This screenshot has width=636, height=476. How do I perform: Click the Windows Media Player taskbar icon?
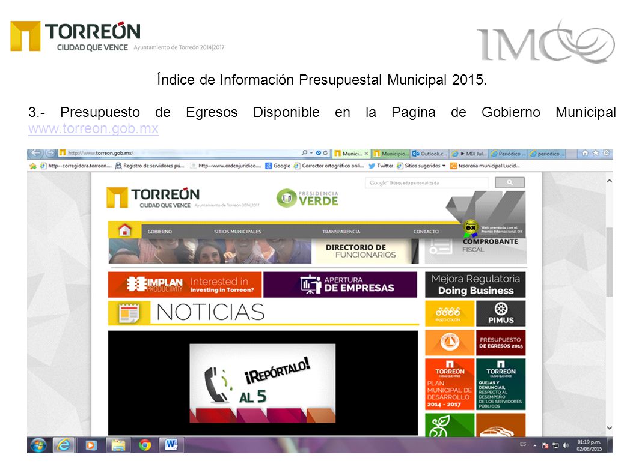pos(91,445)
